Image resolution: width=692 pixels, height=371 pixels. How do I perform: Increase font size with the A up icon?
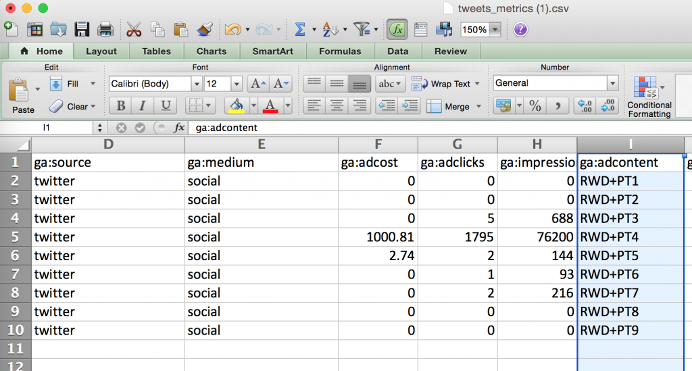(x=257, y=83)
